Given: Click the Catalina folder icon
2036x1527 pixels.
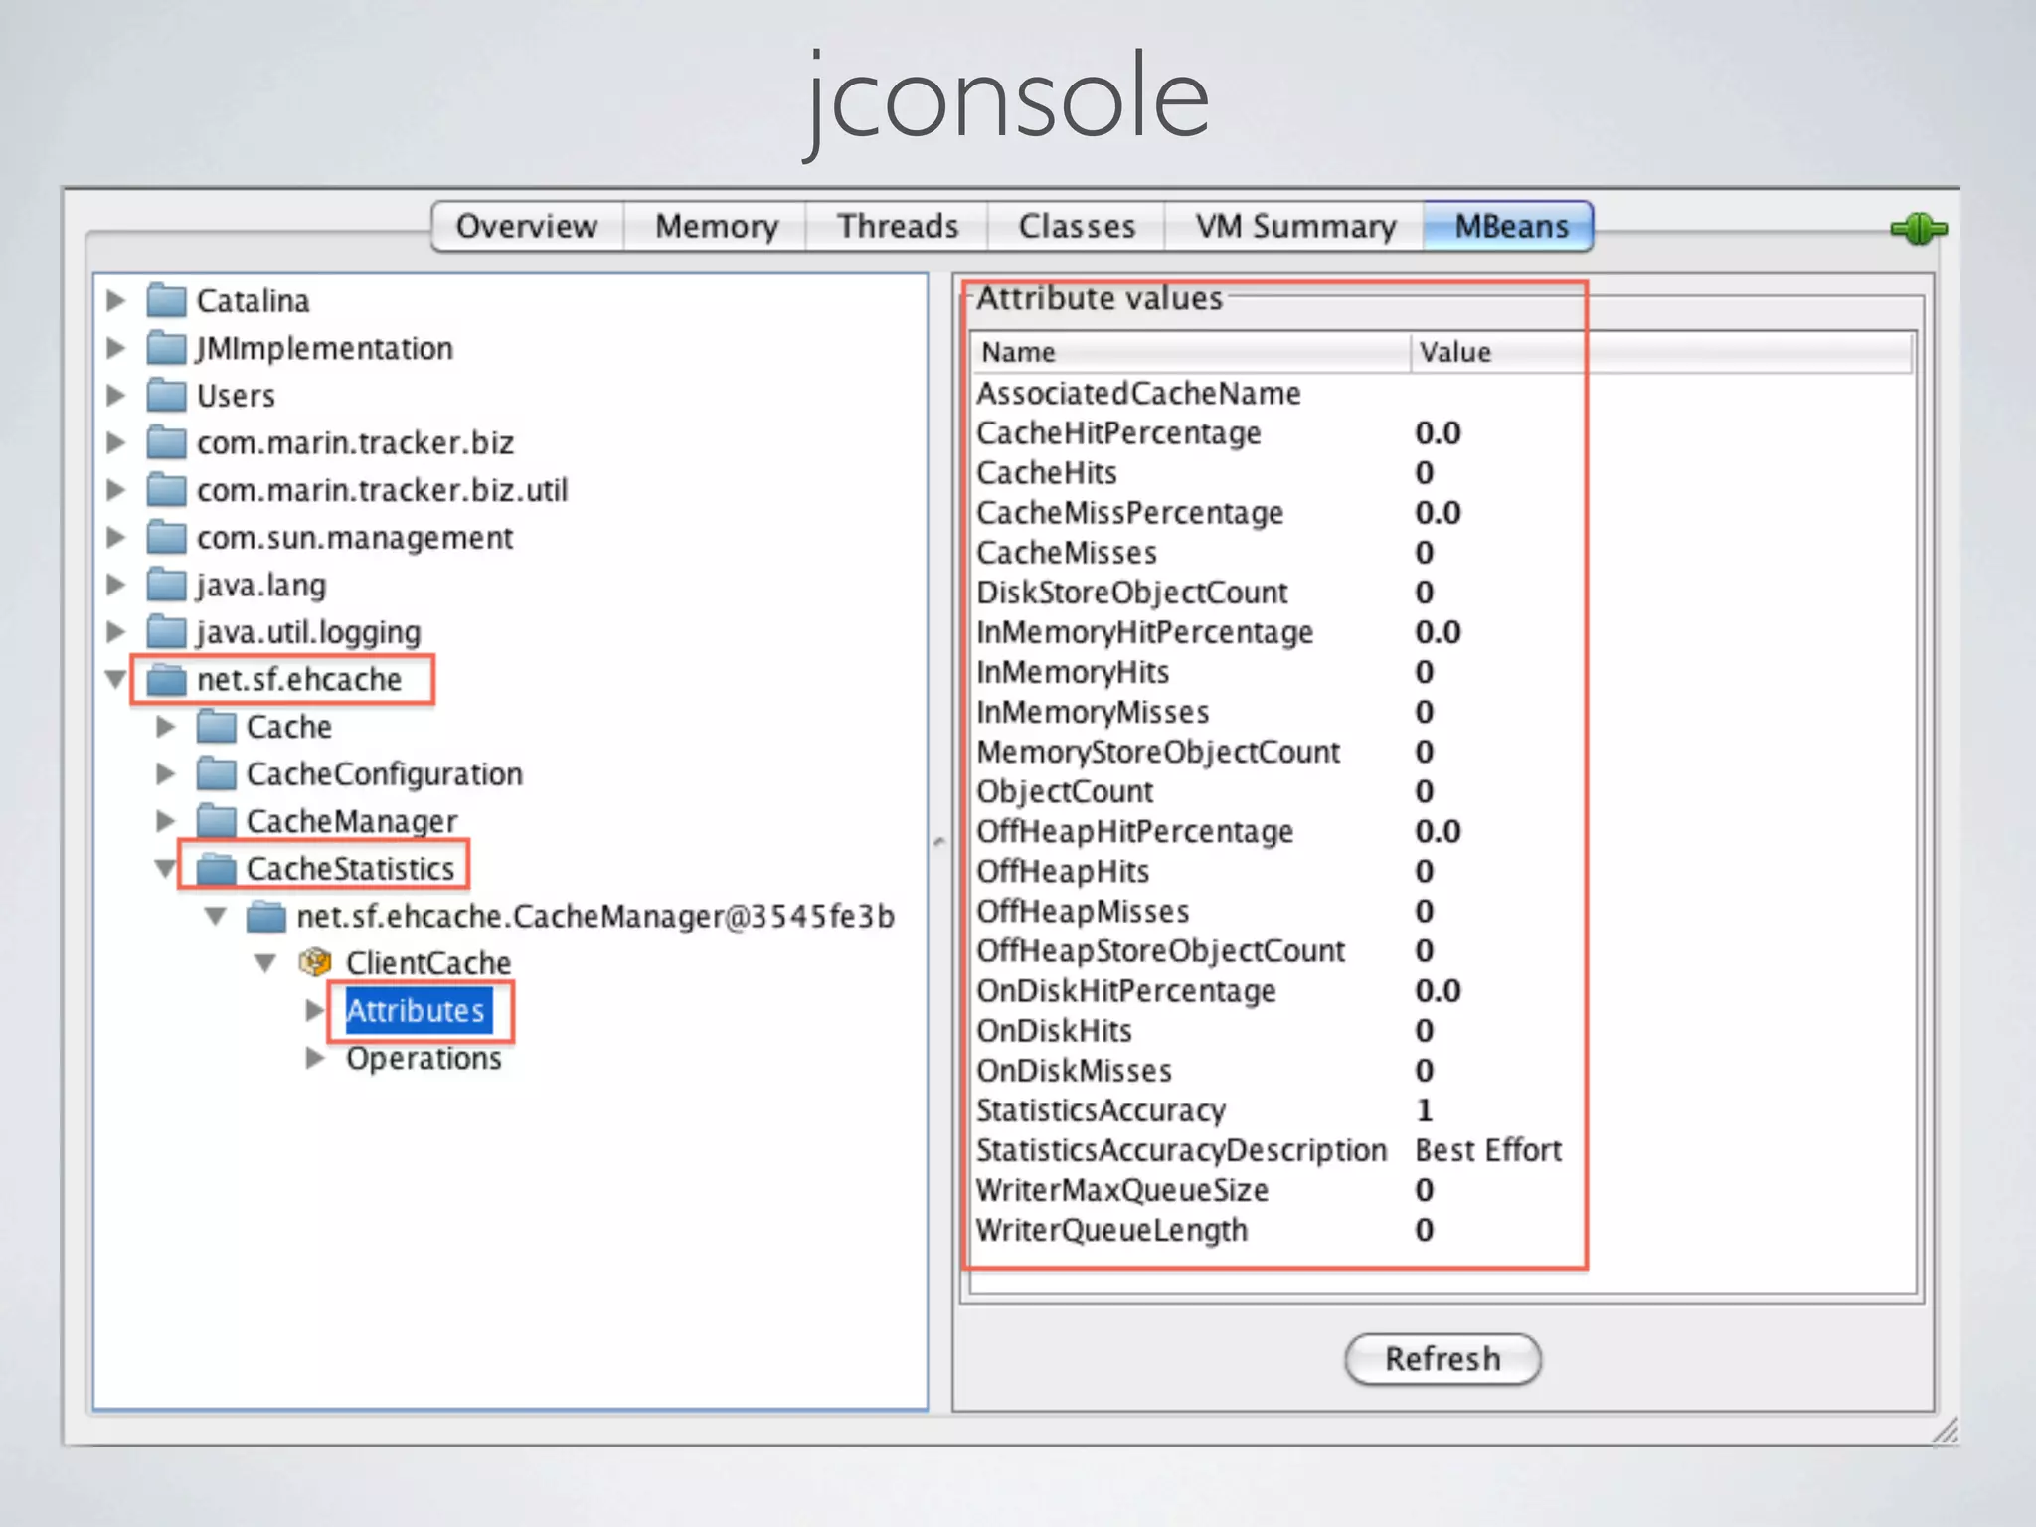Looking at the screenshot, I should tap(166, 300).
